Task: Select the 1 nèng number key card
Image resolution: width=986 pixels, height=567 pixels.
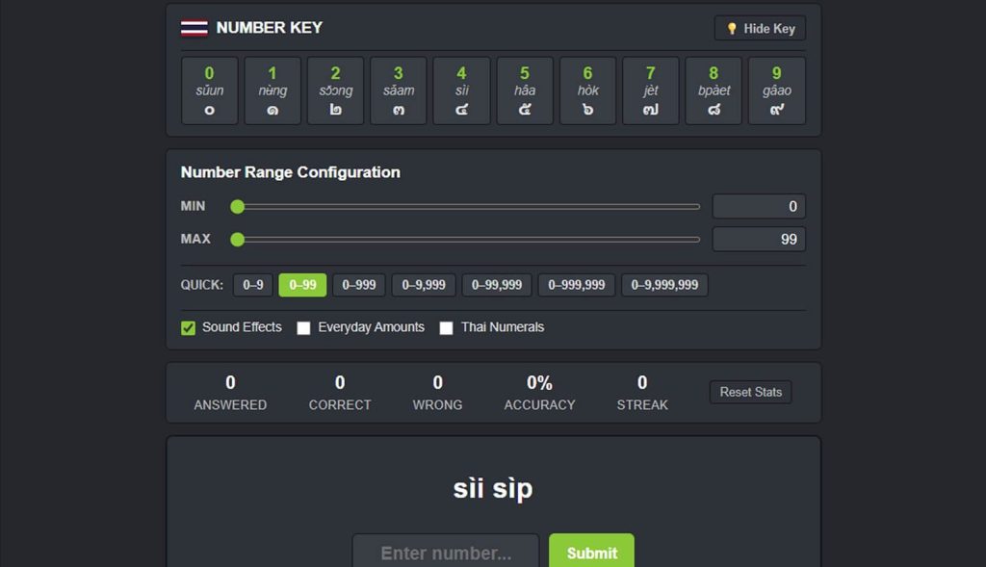Action: pyautogui.click(x=272, y=90)
